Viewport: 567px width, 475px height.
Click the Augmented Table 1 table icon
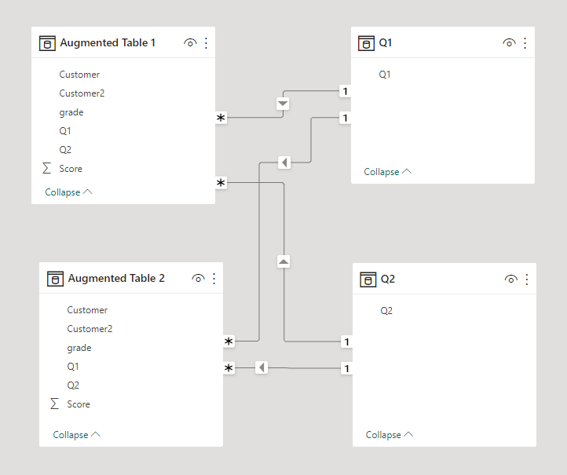[x=47, y=43]
